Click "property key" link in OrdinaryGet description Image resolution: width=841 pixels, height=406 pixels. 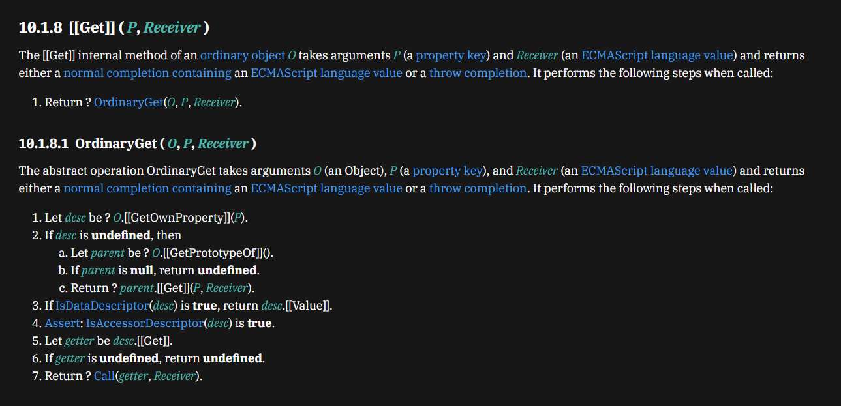click(x=448, y=171)
